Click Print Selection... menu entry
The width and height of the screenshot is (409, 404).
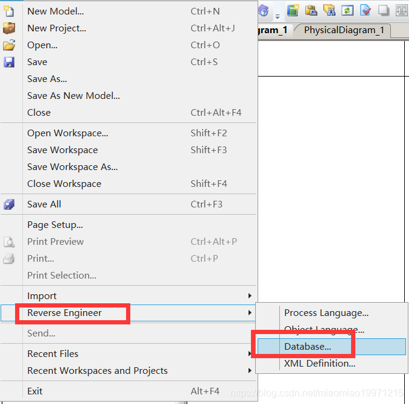point(129,276)
